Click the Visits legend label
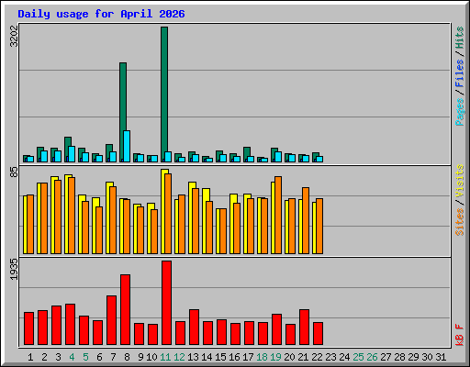The image size is (470, 367). pyautogui.click(x=459, y=181)
